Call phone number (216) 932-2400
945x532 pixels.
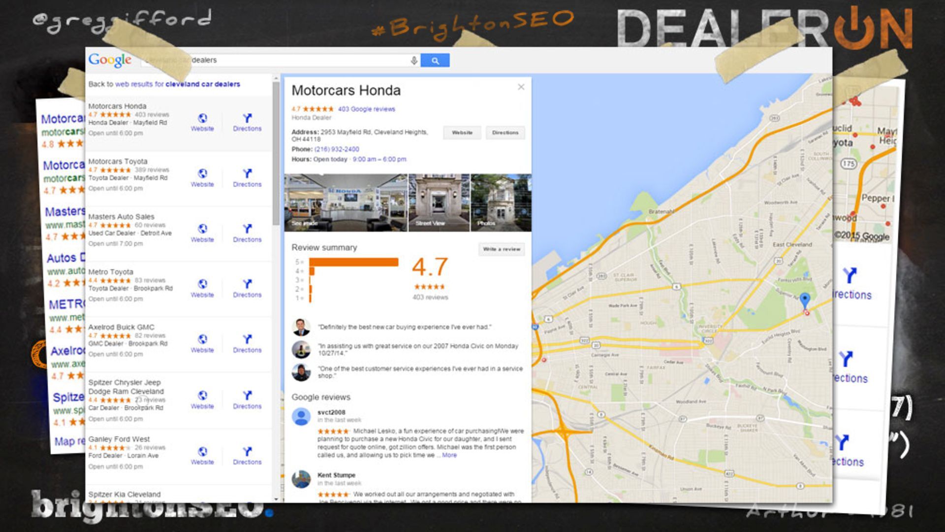click(337, 149)
